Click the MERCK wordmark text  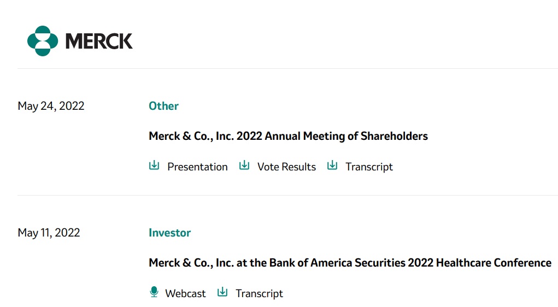click(99, 41)
